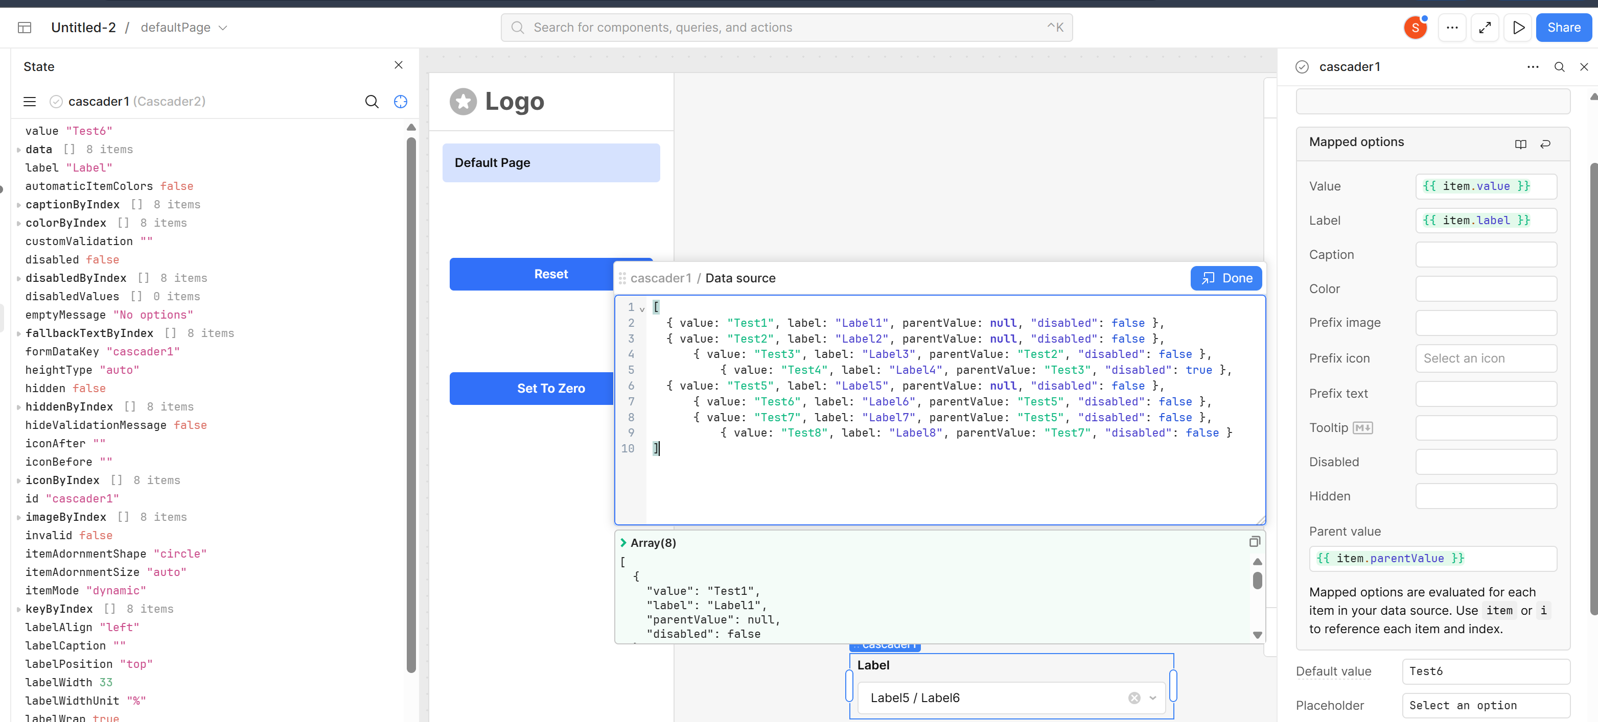
Task: Search within cascader1 inspector
Action: click(x=1560, y=67)
